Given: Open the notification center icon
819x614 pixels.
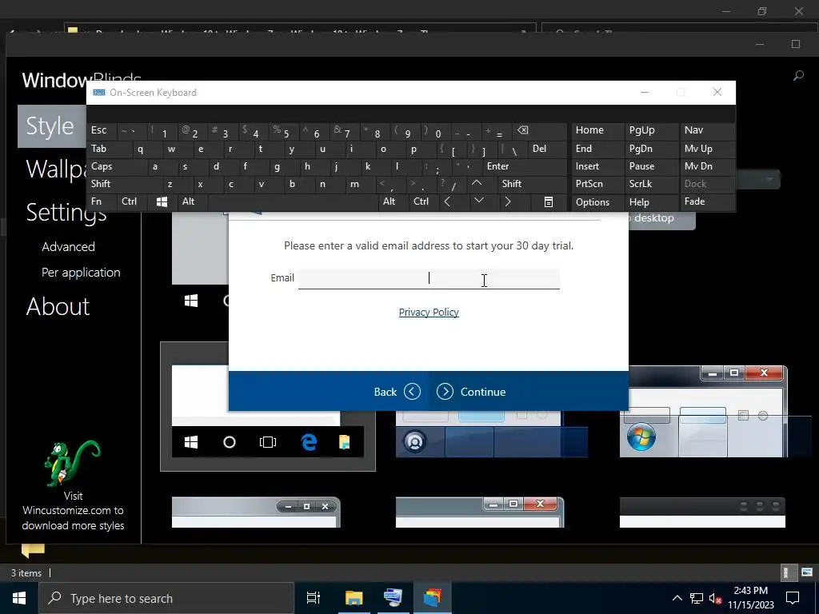Looking at the screenshot, I should coord(793,598).
